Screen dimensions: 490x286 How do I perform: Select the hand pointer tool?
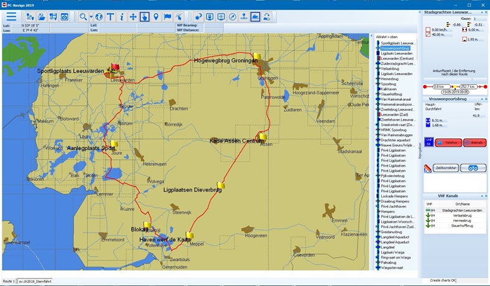tap(144, 17)
